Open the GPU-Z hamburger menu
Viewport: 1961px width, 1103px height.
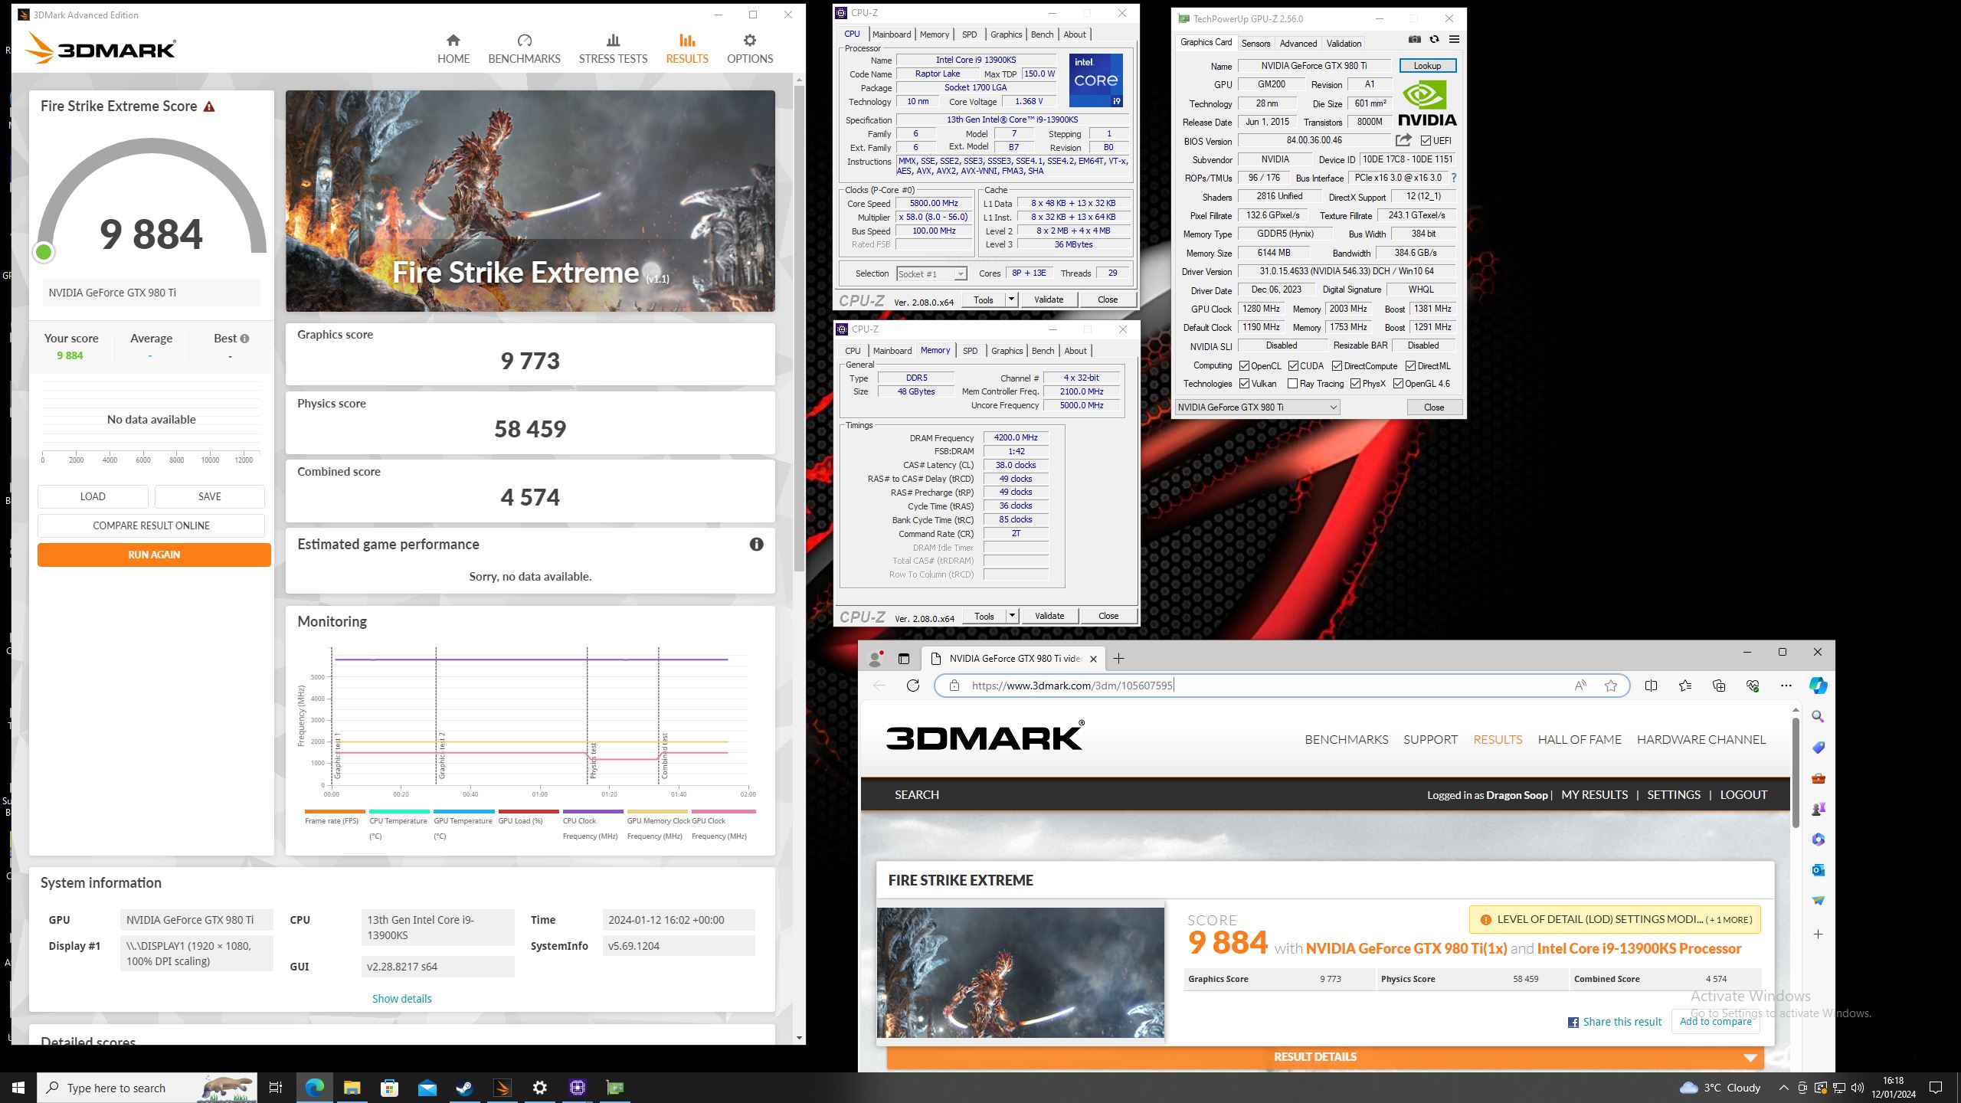[1454, 40]
